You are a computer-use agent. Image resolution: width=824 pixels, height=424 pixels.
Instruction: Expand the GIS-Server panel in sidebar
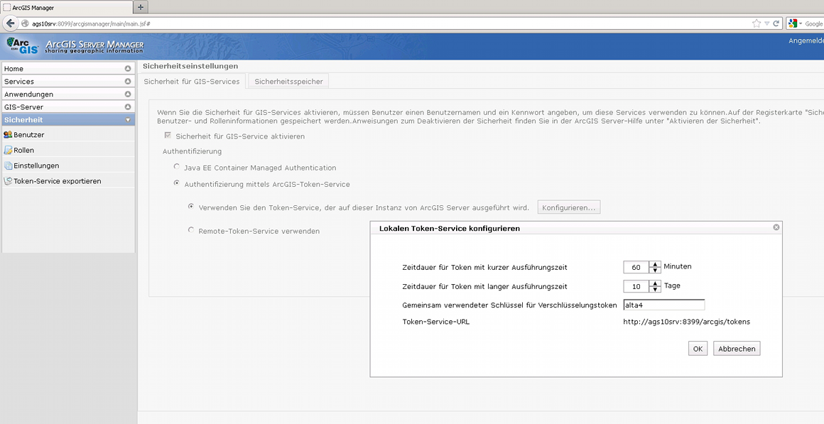128,107
